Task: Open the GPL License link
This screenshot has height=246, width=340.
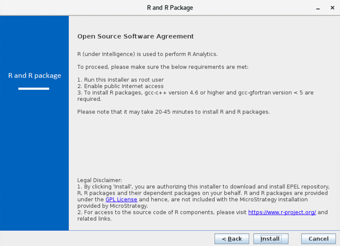Action: pyautogui.click(x=121, y=199)
